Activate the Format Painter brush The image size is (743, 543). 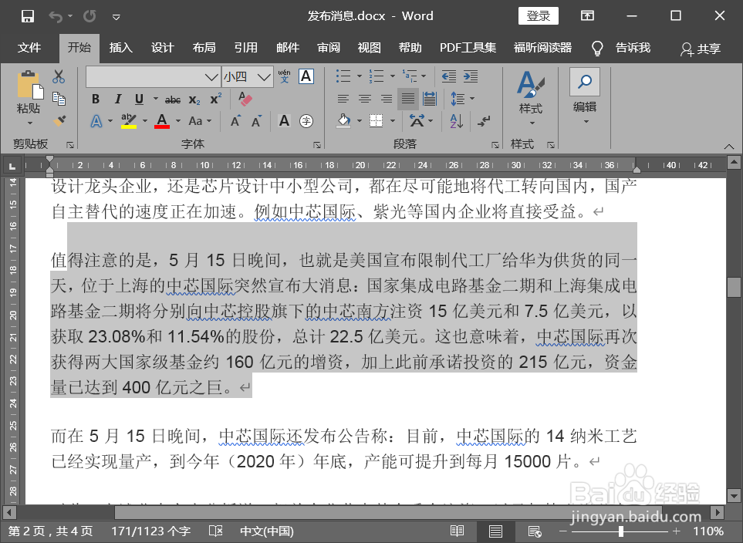coord(59,121)
